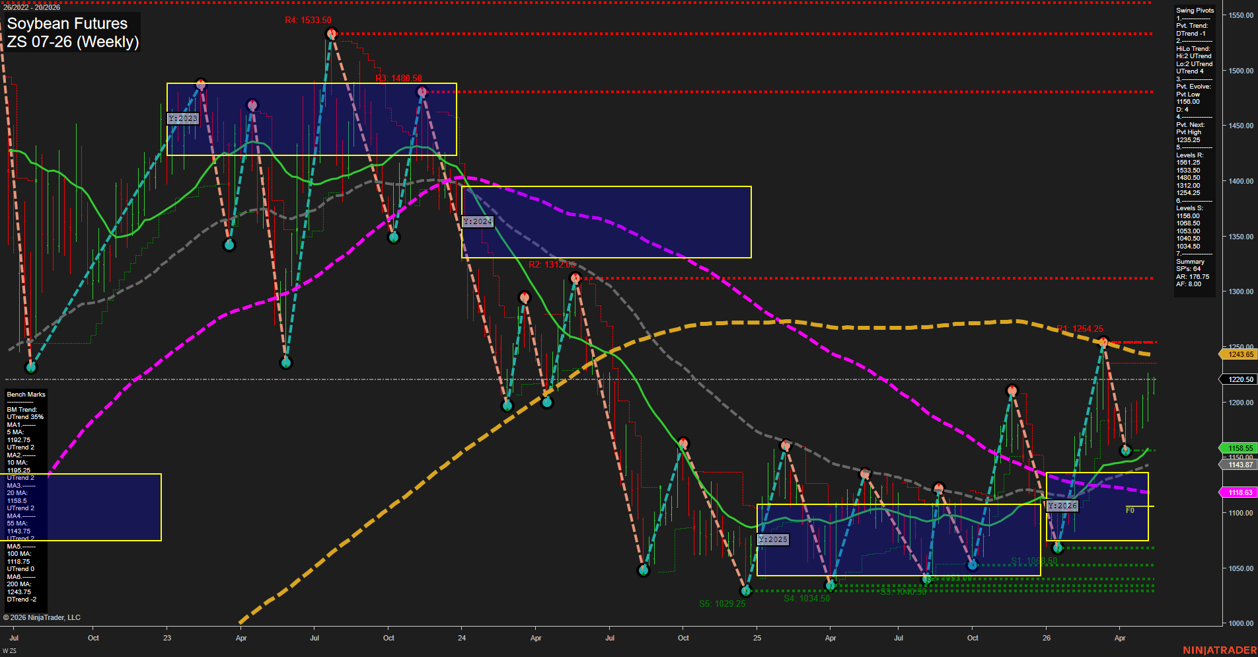Click the AR: 176.75 summary line

(1193, 277)
